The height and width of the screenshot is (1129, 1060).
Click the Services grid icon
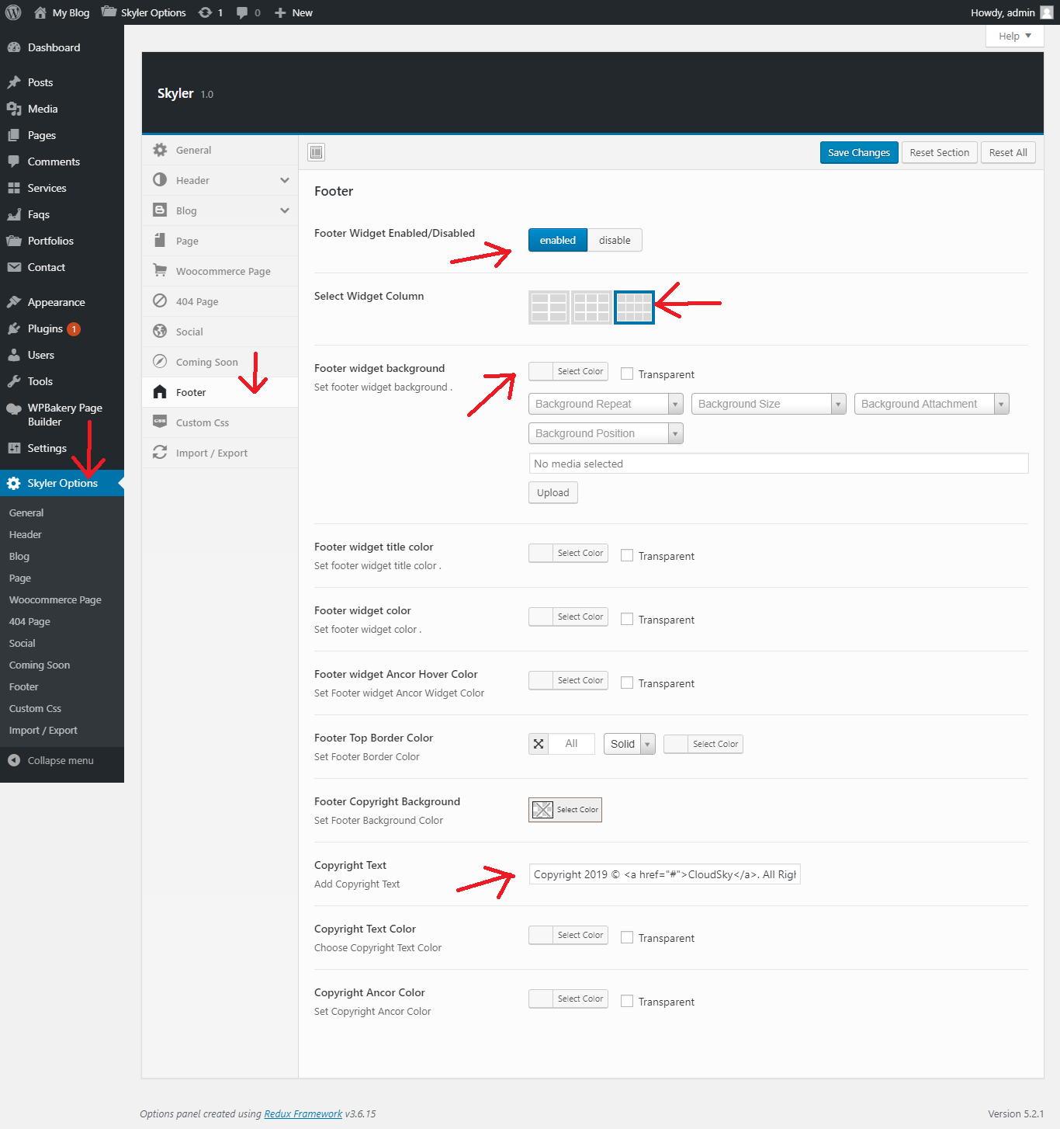pos(14,188)
